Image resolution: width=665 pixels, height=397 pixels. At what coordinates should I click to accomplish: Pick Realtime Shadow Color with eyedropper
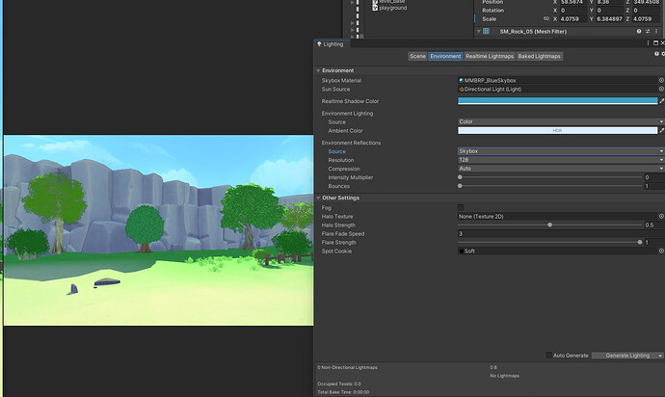[661, 101]
